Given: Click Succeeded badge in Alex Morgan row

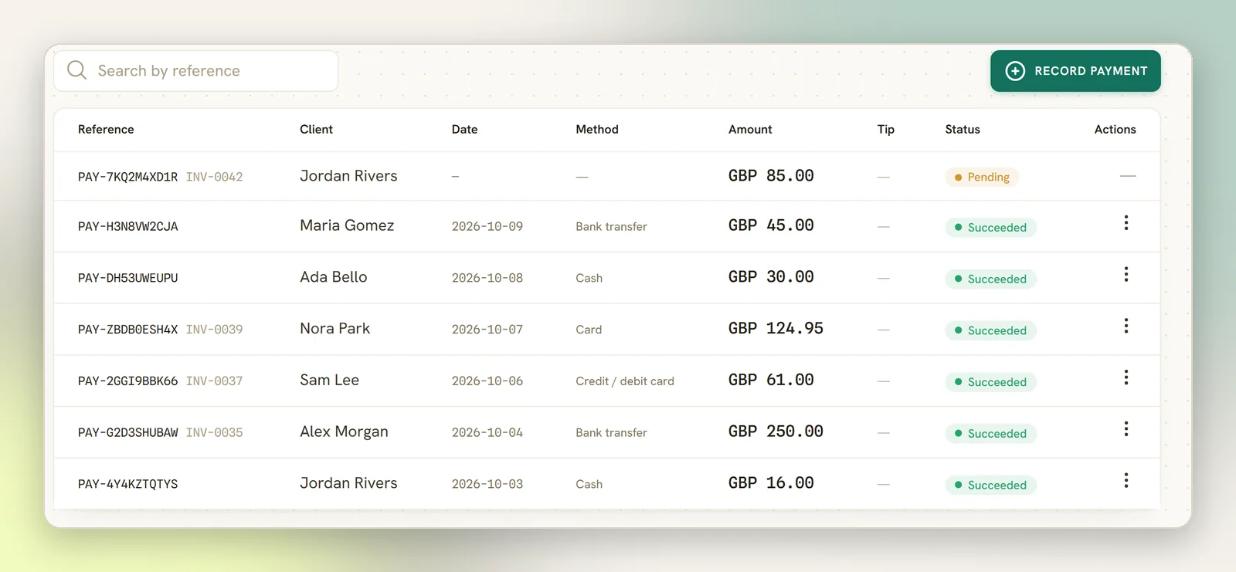Looking at the screenshot, I should tap(990, 434).
